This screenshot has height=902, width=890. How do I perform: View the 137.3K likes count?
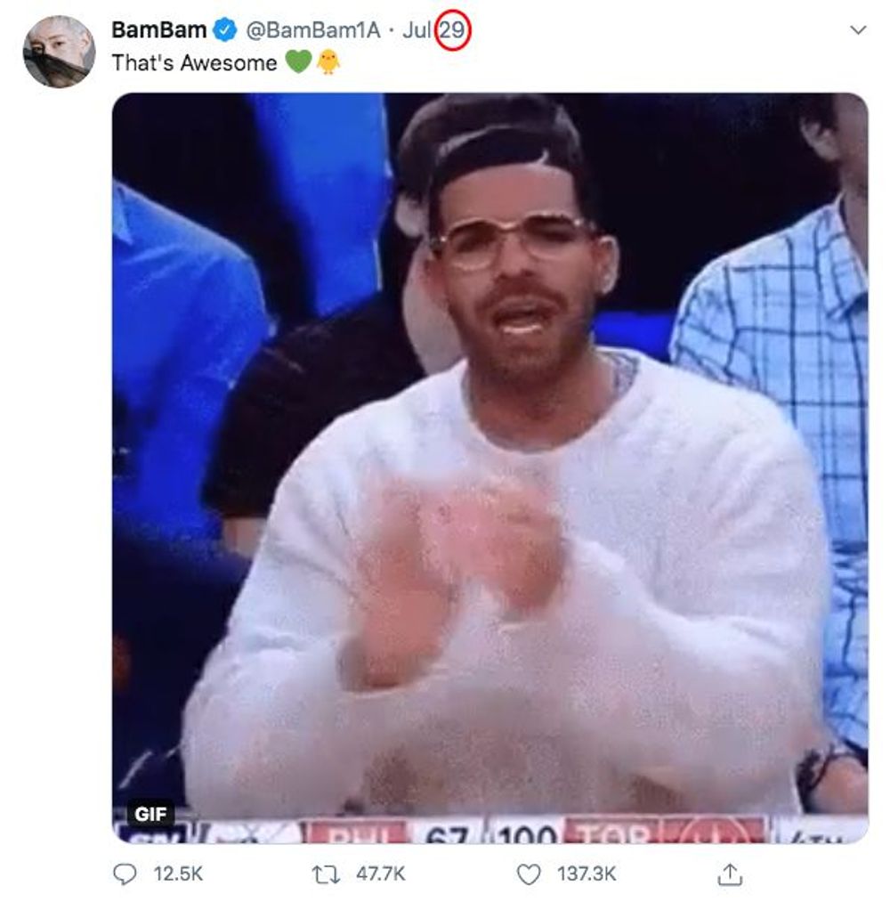click(587, 874)
